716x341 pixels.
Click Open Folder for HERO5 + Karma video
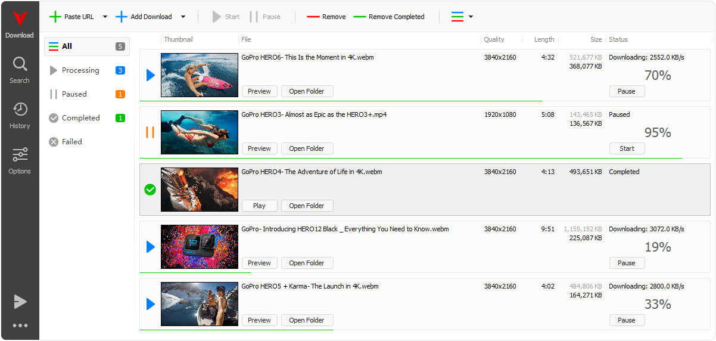click(307, 320)
